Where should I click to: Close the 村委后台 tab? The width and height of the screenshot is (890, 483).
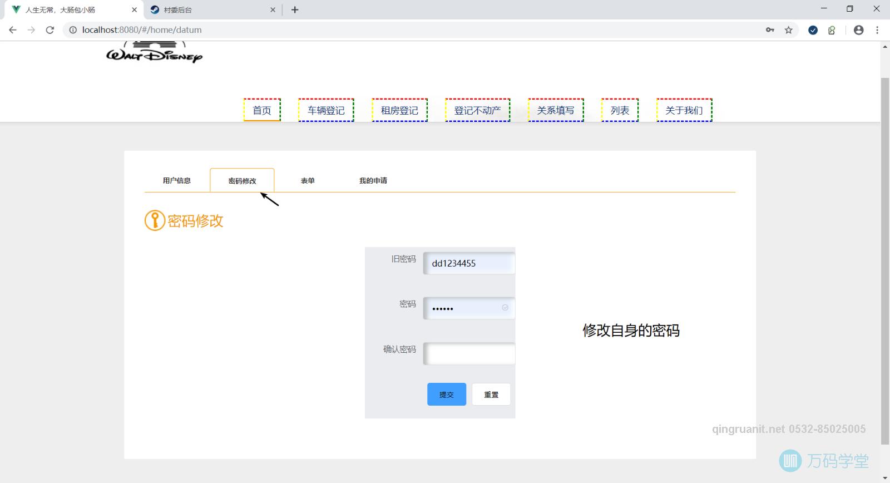273,9
